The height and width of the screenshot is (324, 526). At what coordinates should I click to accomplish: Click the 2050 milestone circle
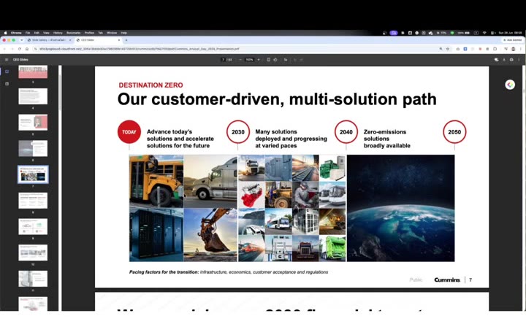pos(454,131)
